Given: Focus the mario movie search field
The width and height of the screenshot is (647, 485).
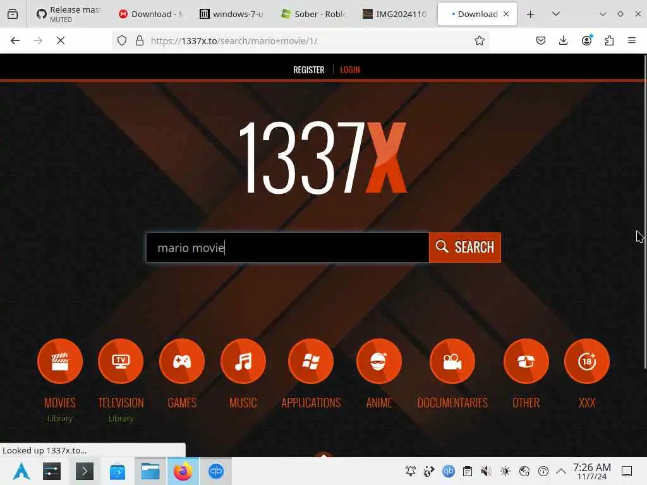Looking at the screenshot, I should [287, 248].
